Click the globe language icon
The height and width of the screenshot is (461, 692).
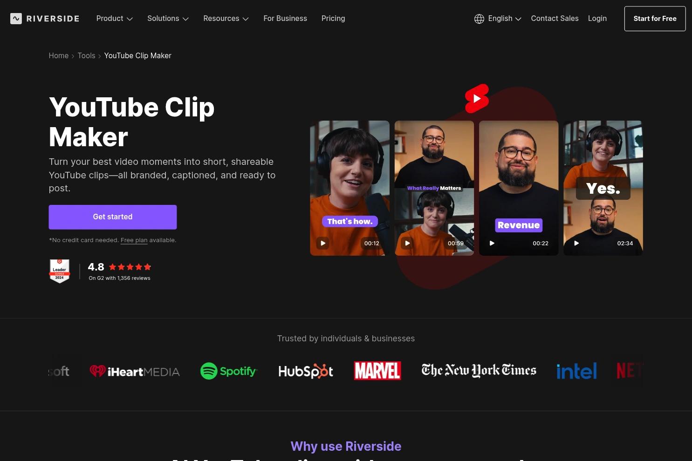pyautogui.click(x=479, y=19)
